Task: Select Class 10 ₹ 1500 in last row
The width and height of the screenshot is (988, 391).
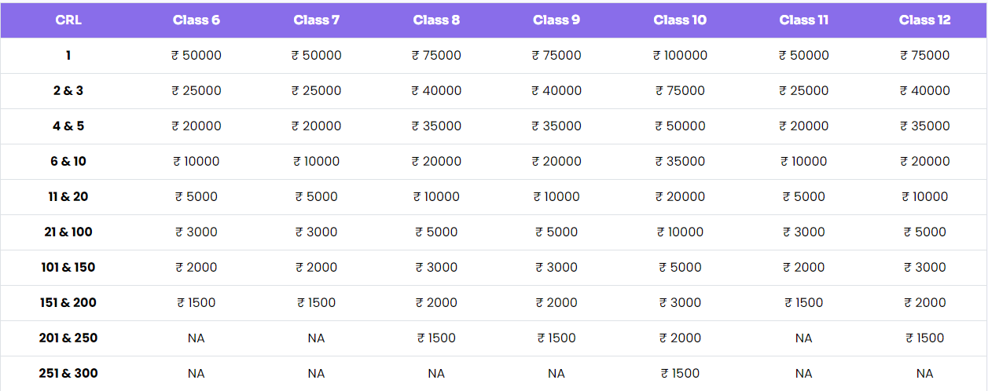Action: click(680, 374)
